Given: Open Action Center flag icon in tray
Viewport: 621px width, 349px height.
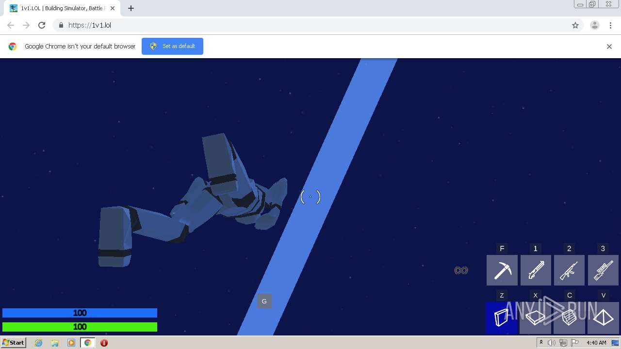Looking at the screenshot, I should click(575, 343).
